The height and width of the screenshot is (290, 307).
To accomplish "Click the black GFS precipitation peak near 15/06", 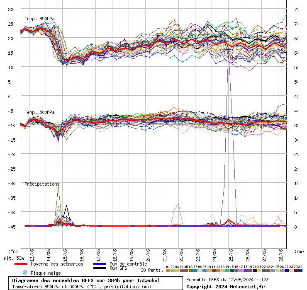I will [66, 206].
